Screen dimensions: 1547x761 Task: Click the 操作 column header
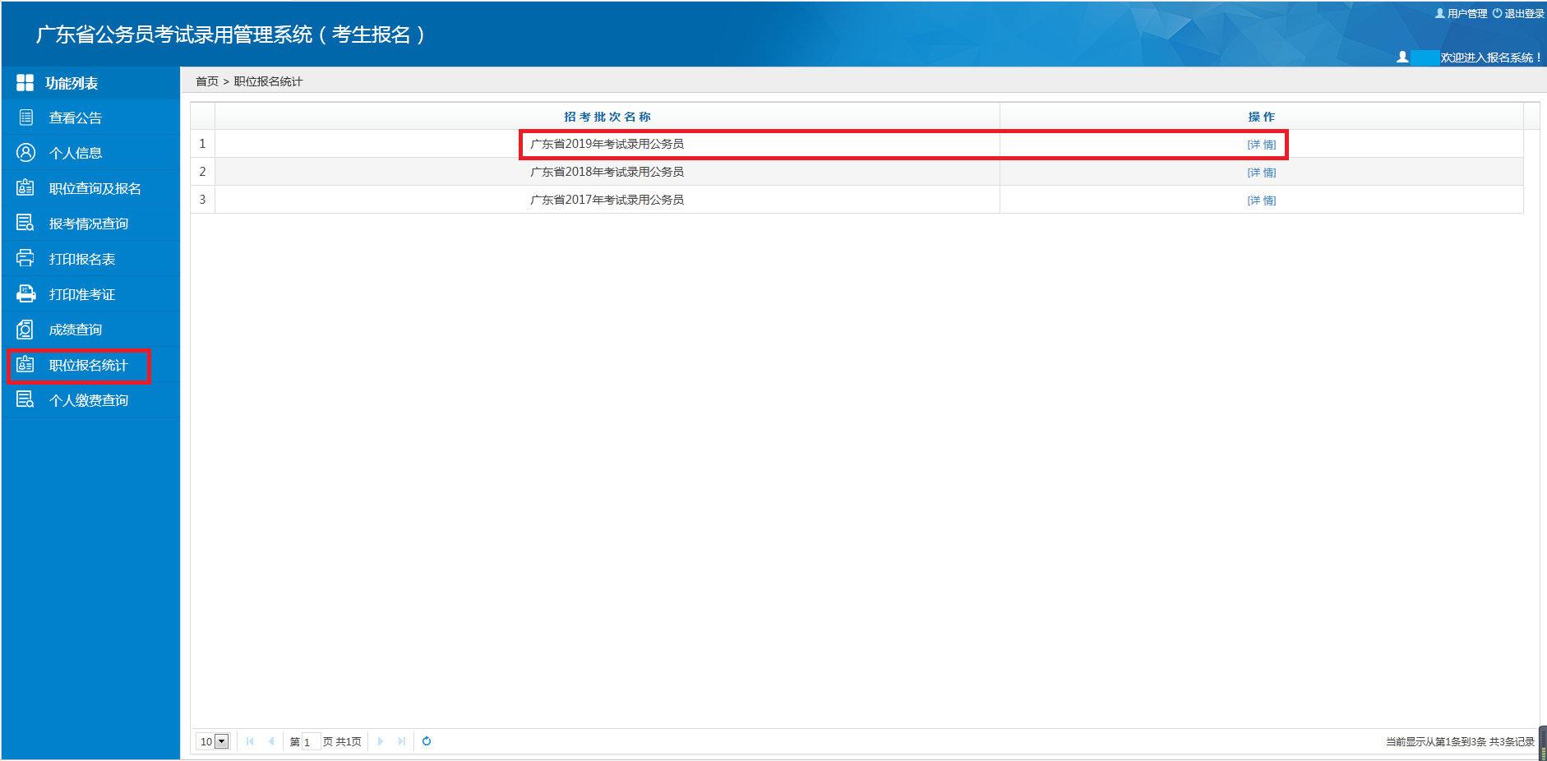click(x=1261, y=117)
